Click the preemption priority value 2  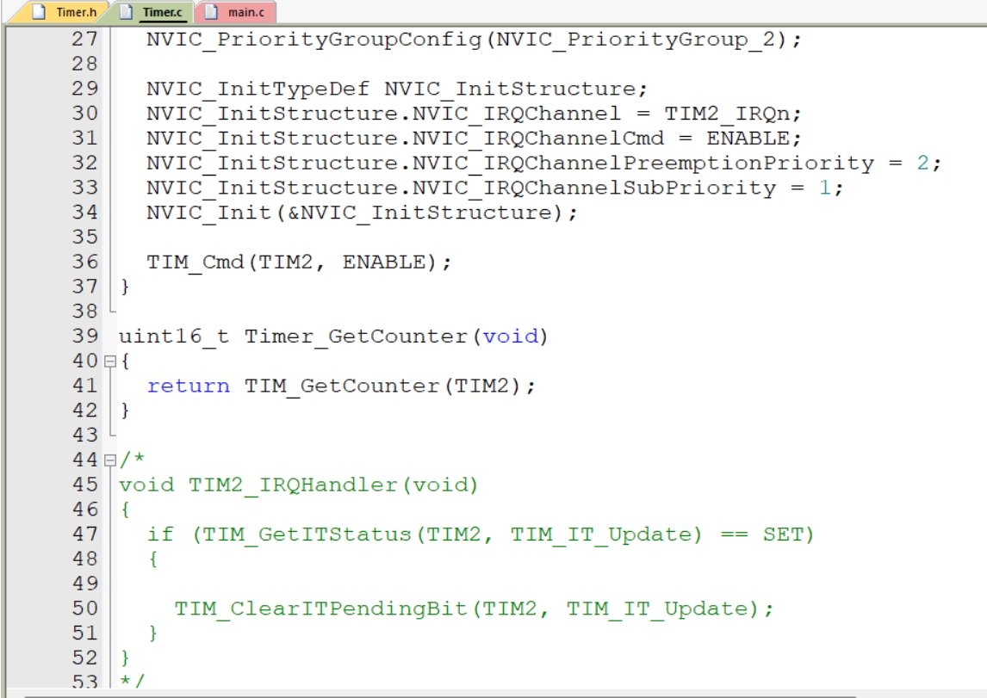922,163
